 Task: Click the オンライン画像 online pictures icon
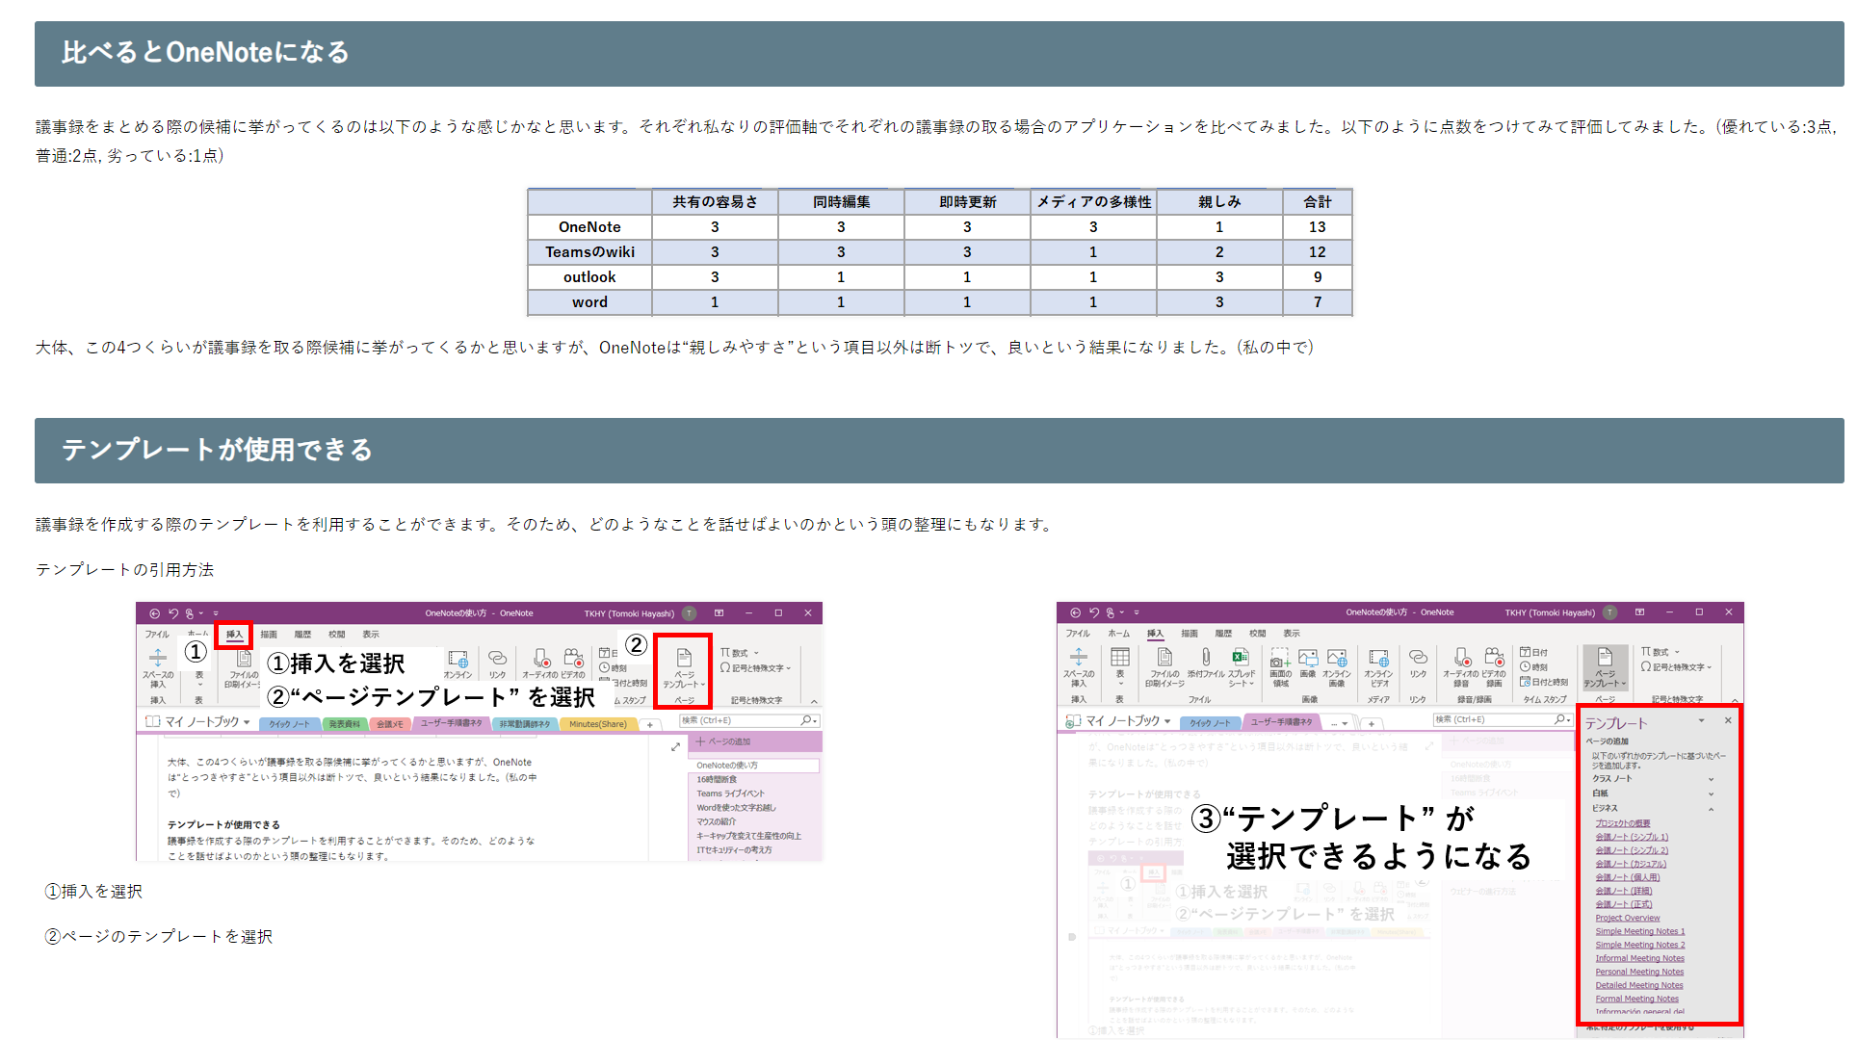(x=1337, y=660)
